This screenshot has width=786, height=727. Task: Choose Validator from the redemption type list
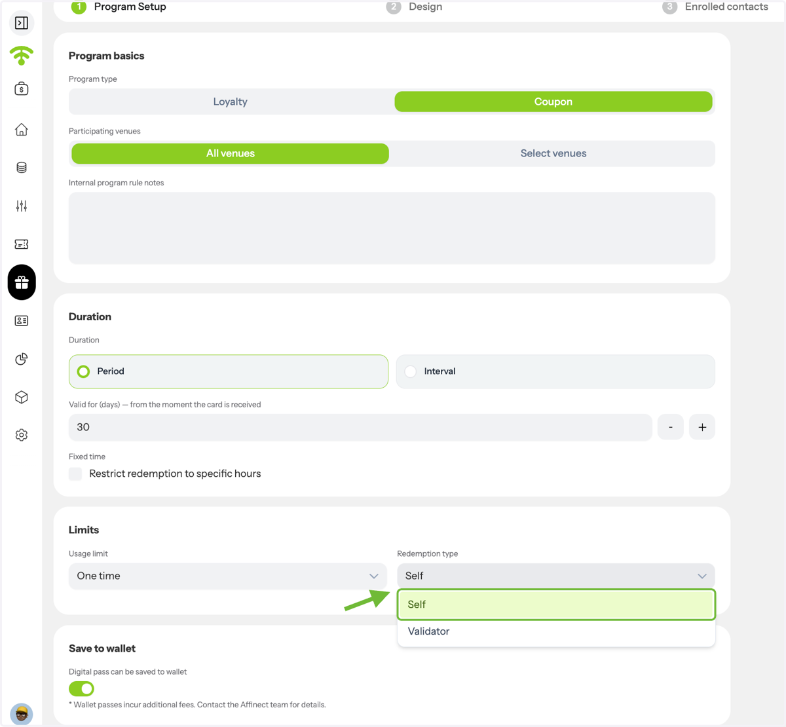point(556,631)
